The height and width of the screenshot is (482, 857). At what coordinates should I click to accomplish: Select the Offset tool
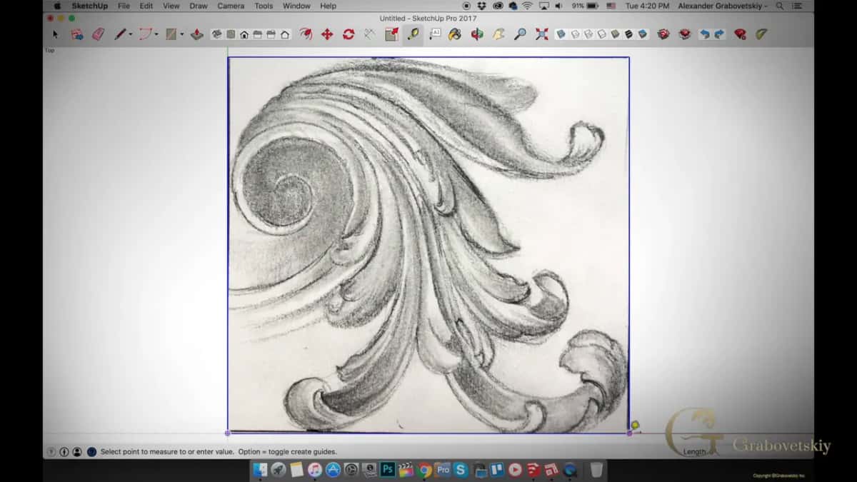click(x=306, y=34)
